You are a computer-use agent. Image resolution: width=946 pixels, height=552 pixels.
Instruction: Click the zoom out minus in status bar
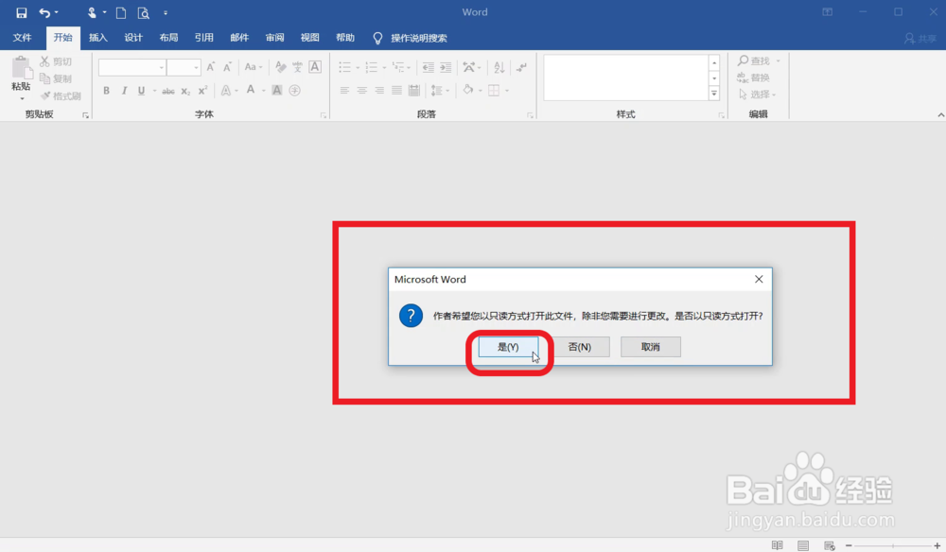click(x=849, y=545)
